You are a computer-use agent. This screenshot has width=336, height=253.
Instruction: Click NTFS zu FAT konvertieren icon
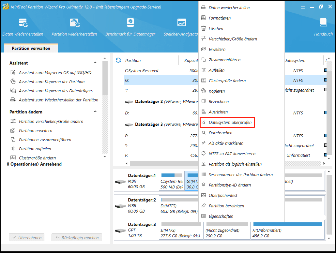pyautogui.click(x=204, y=154)
